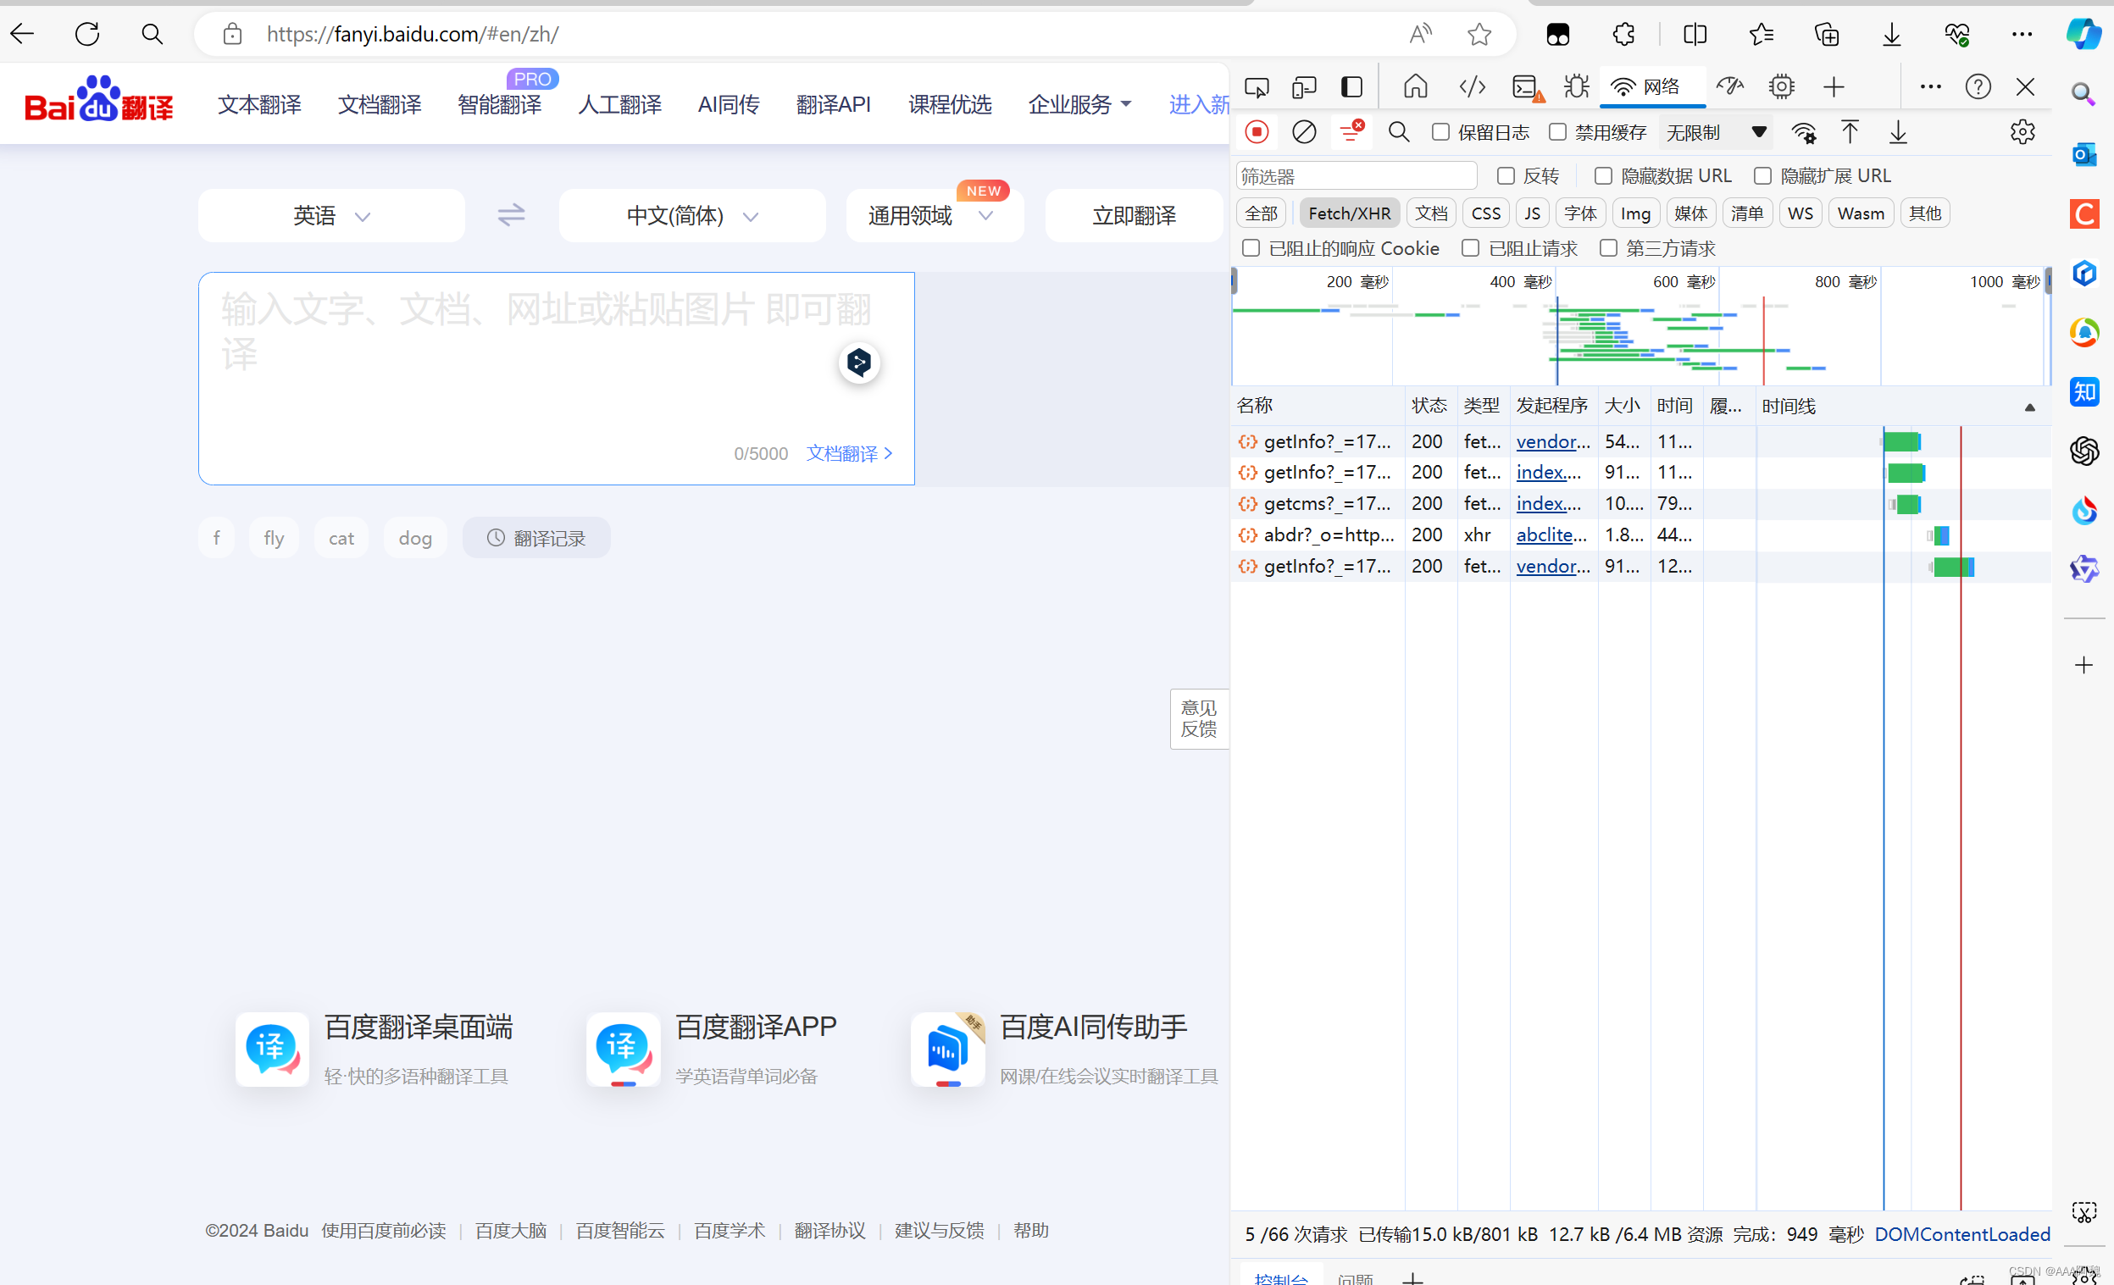Viewport: 2114px width, 1285px height.
Task: Sort by 时间线 column arrow
Action: (x=2029, y=407)
